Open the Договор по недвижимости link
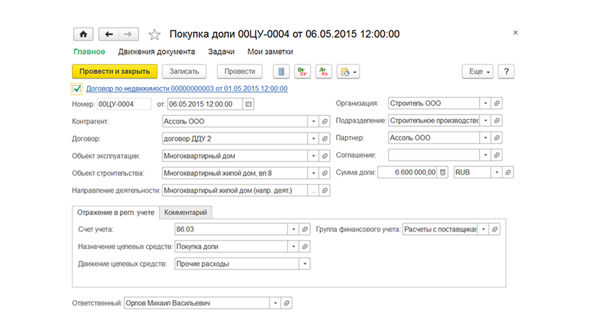Viewport: 589px width, 332px height. tap(187, 88)
